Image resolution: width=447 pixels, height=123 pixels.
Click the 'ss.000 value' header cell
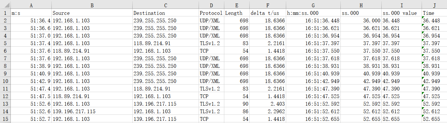(x=402, y=13)
